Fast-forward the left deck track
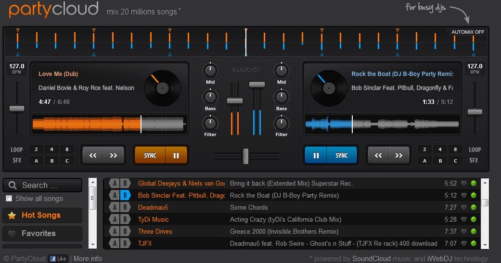 (x=114, y=155)
